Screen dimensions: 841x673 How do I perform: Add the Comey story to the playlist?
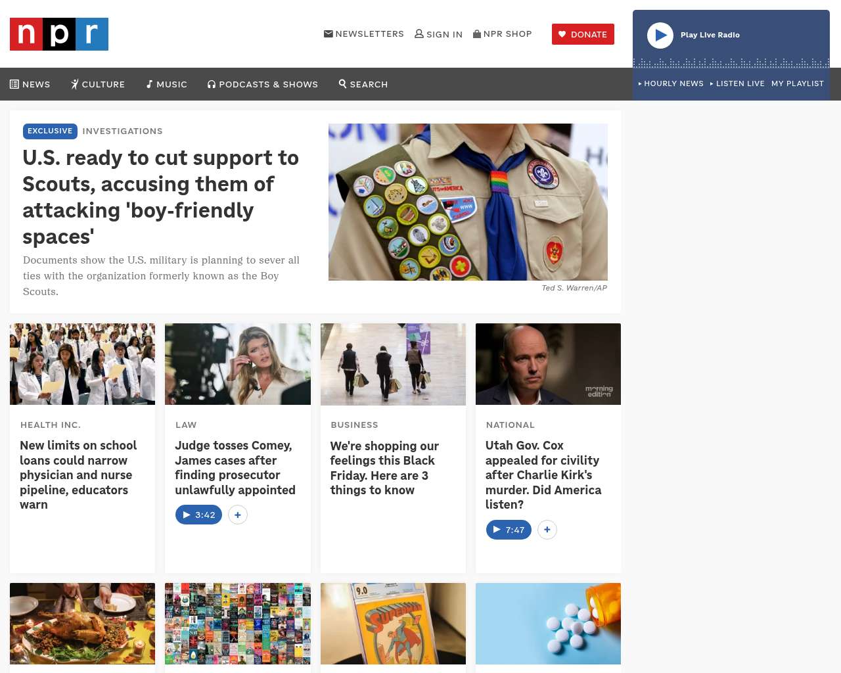(238, 515)
